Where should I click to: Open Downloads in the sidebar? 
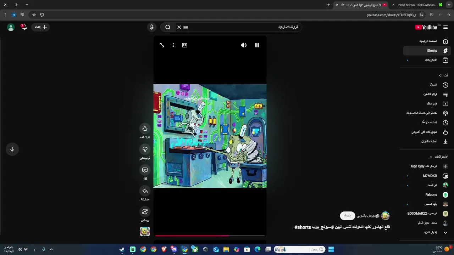tap(427, 141)
